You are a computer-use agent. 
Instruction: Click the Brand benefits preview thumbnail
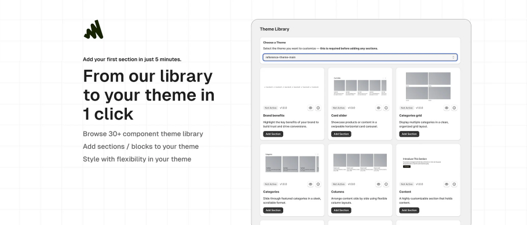tap(292, 87)
